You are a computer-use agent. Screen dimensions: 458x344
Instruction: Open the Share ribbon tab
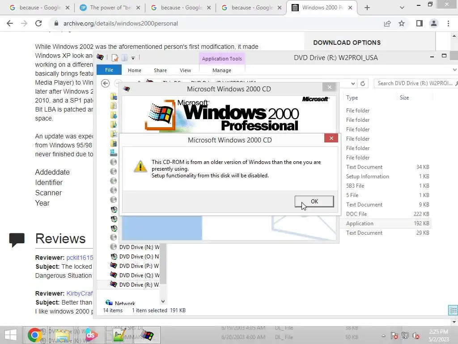160,70
